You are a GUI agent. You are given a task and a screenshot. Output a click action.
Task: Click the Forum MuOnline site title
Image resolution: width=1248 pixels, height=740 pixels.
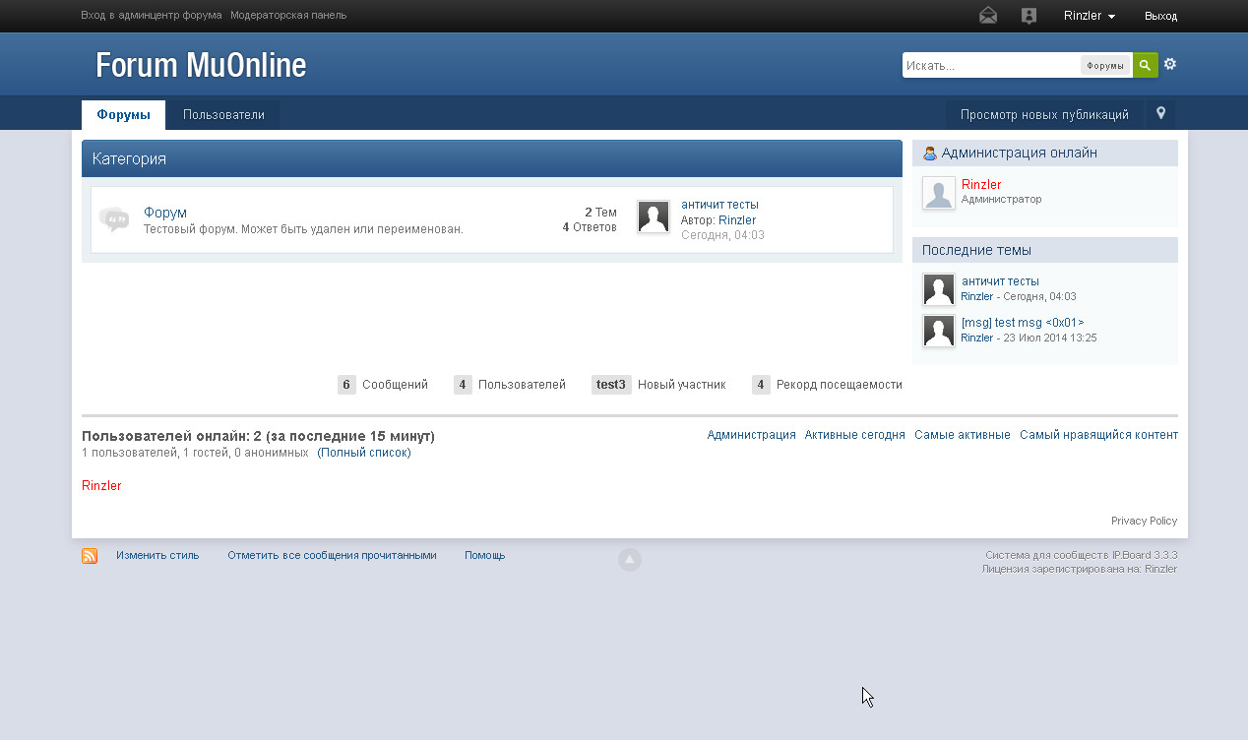coord(201,65)
